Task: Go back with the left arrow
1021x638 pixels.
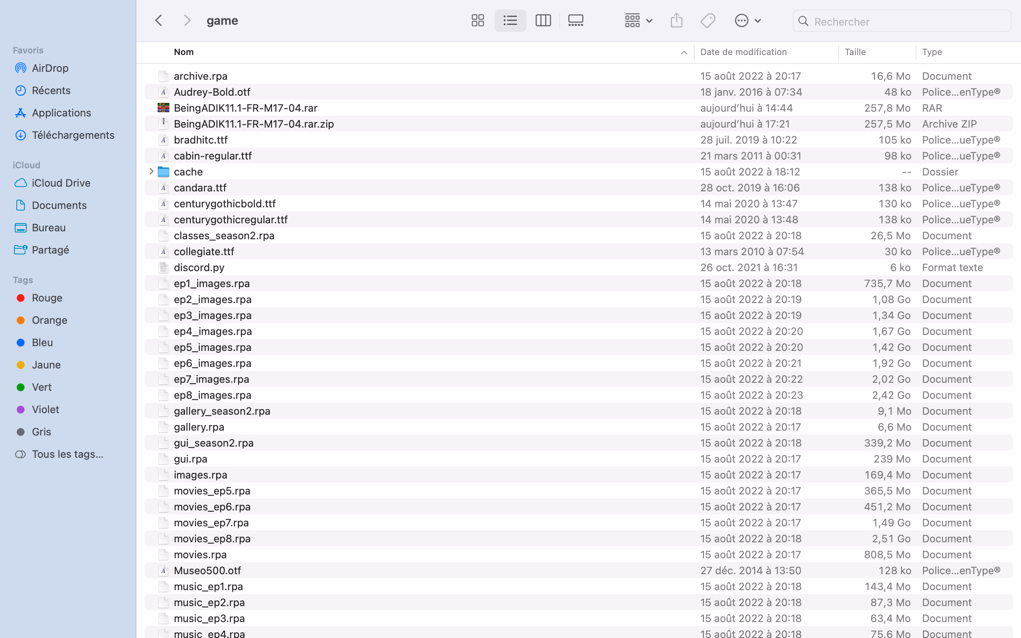Action: click(x=159, y=21)
